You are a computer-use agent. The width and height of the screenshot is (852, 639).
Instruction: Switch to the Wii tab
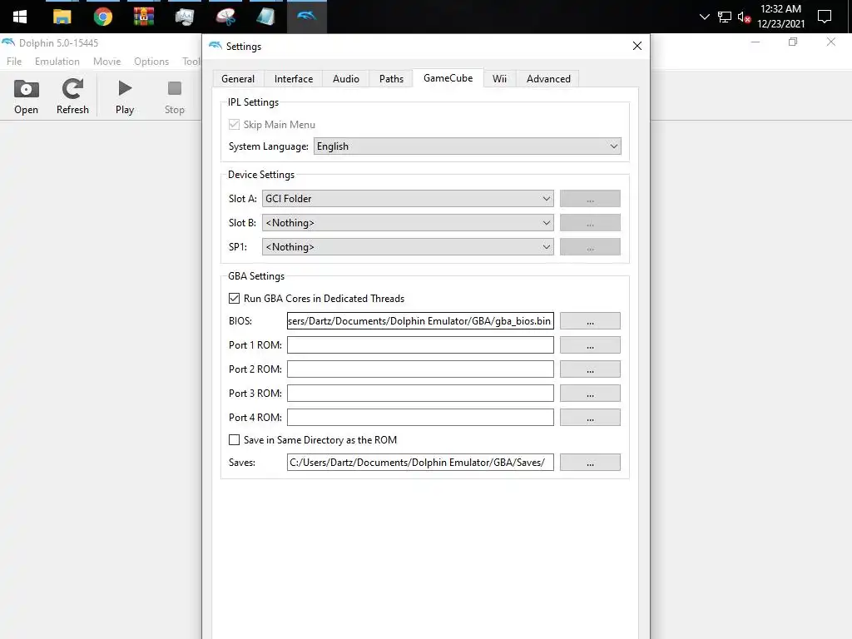499,79
